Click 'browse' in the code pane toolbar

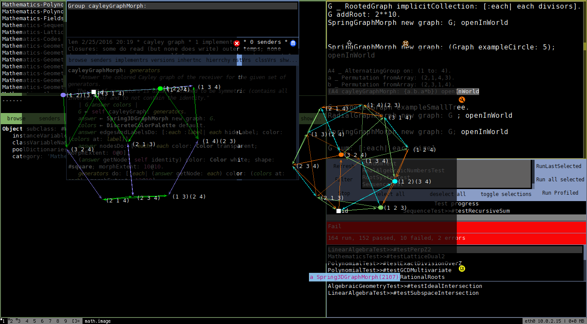[78, 60]
